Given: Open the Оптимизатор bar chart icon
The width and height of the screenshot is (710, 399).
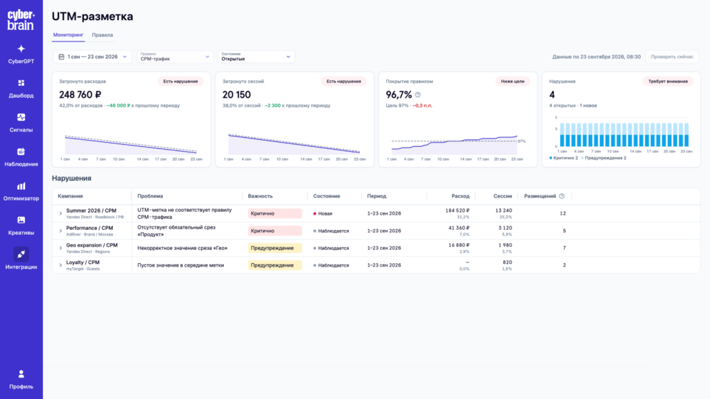Looking at the screenshot, I should (x=21, y=186).
